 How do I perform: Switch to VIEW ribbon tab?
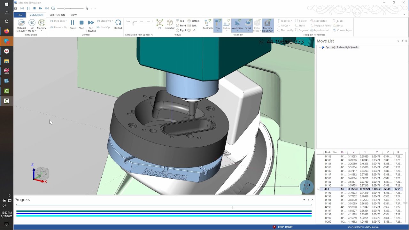(x=74, y=15)
